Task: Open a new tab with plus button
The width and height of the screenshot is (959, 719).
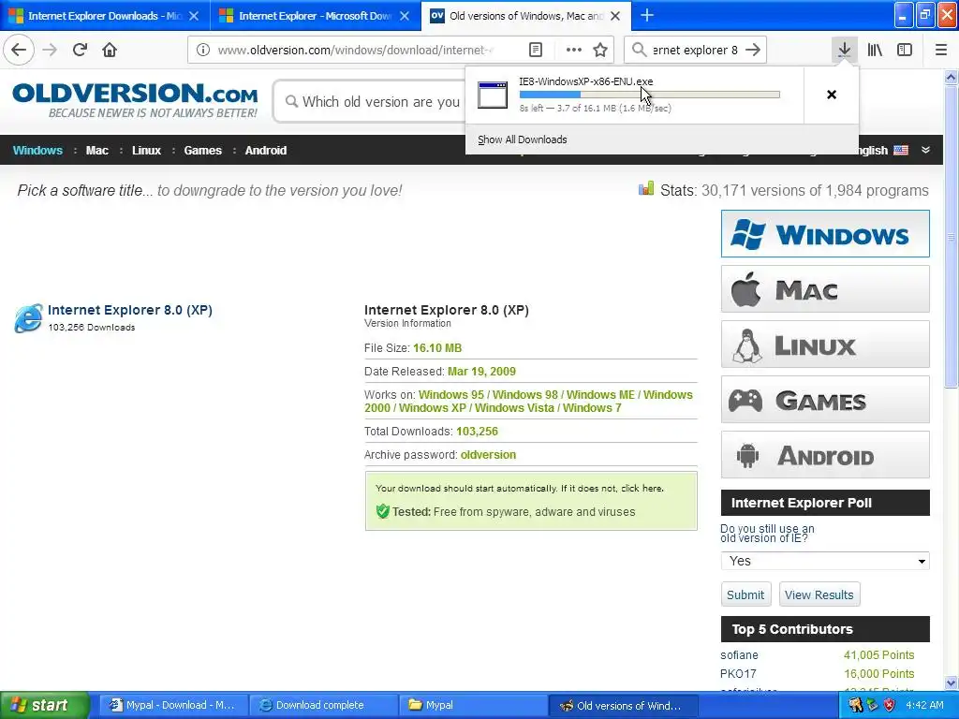Action: 647,15
